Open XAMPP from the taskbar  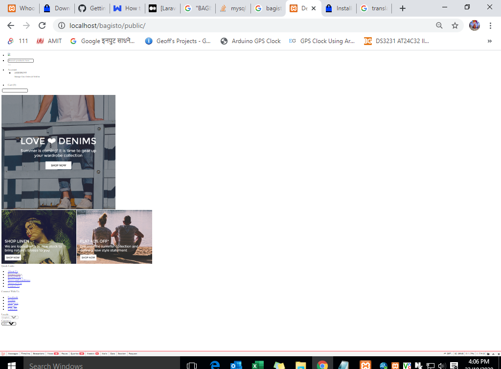pyautogui.click(x=365, y=365)
